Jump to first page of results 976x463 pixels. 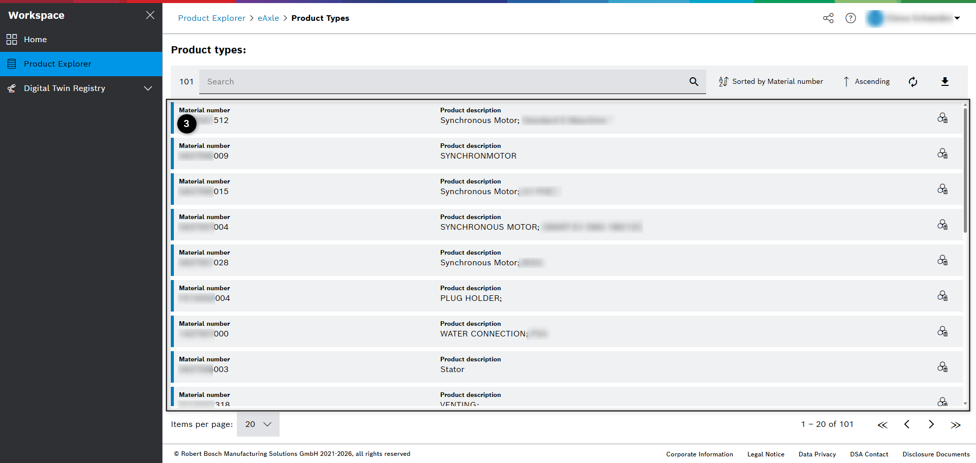point(882,425)
